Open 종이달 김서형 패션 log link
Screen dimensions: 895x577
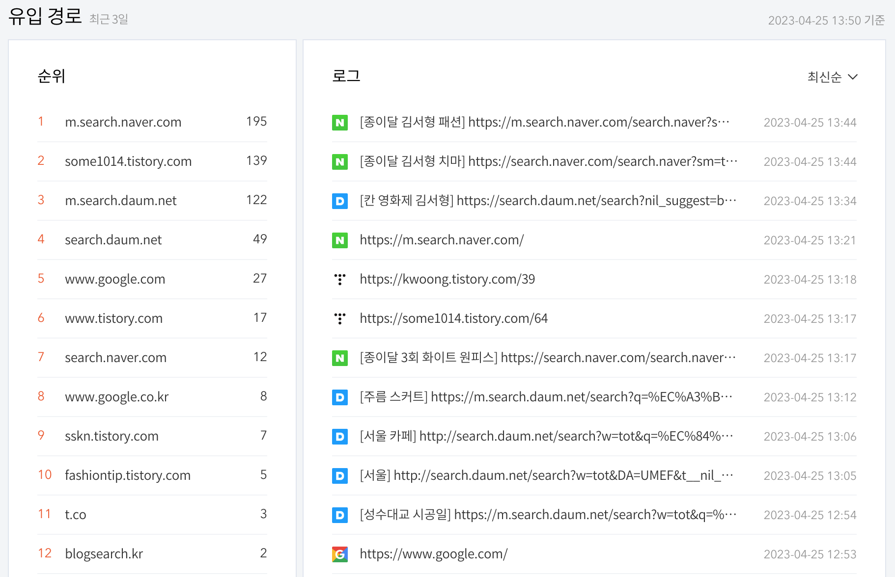click(545, 122)
